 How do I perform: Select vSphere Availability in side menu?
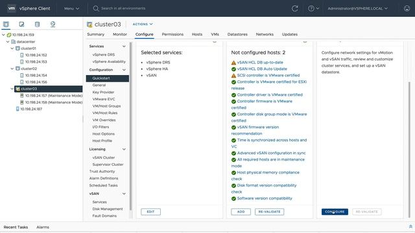pyautogui.click(x=109, y=61)
